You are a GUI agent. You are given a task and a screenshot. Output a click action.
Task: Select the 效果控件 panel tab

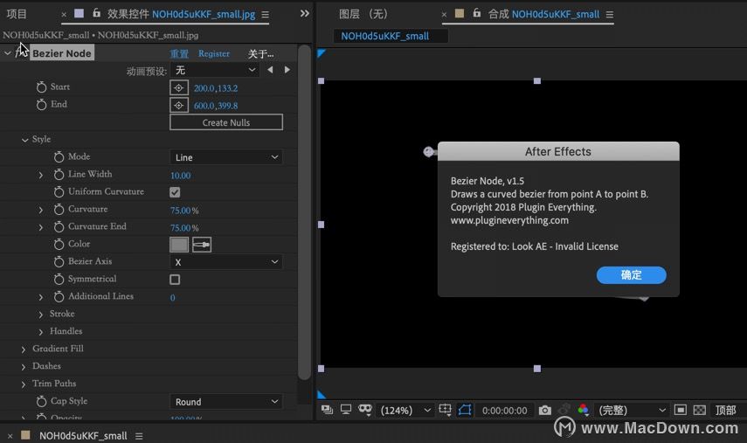181,14
